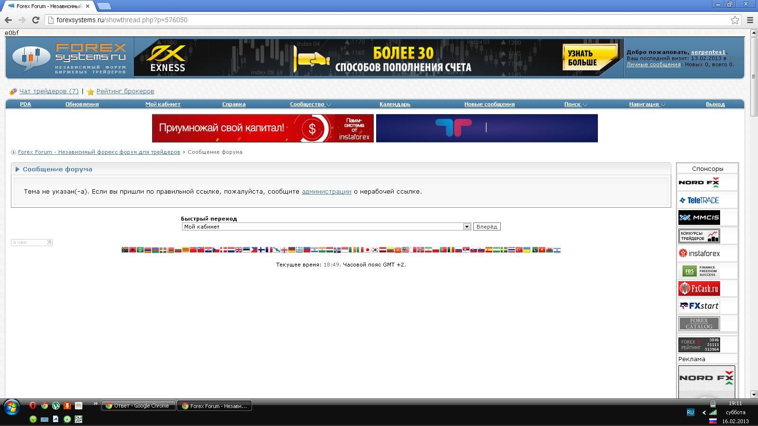
Task: Click the Выход logout link
Action: tap(715, 104)
